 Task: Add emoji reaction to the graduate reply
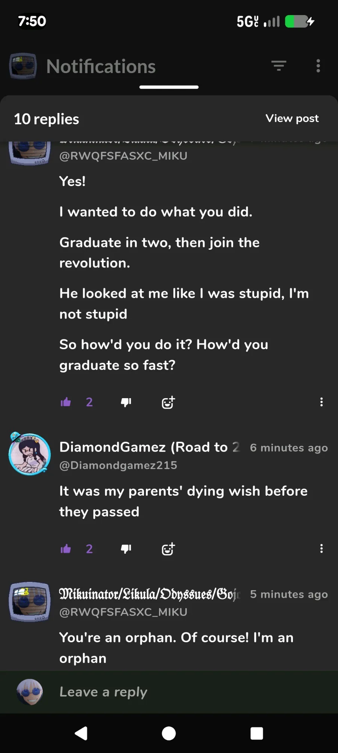pyautogui.click(x=168, y=402)
